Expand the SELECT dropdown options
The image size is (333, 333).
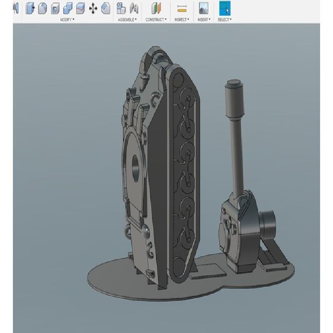(225, 20)
